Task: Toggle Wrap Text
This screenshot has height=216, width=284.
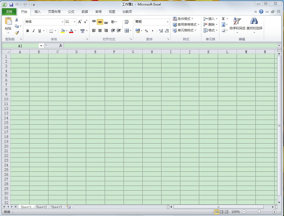Action: coord(127,22)
